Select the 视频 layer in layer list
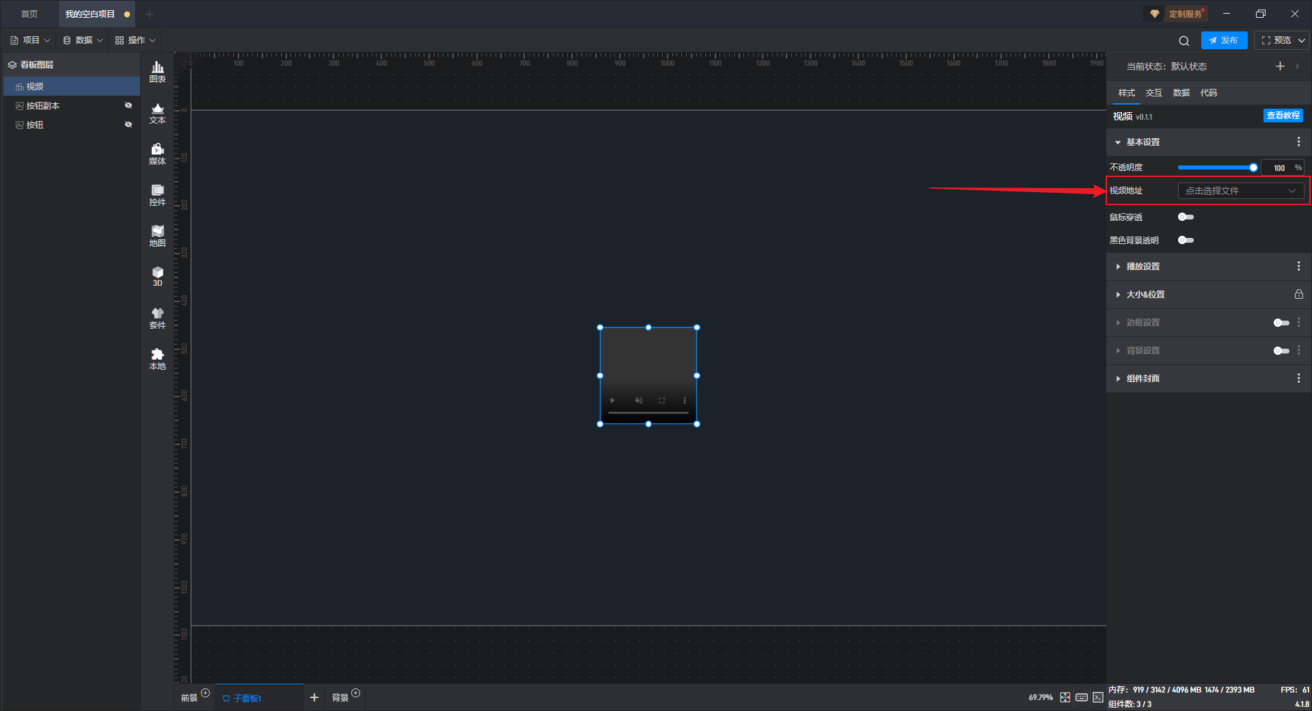The image size is (1312, 711). pyautogui.click(x=72, y=86)
